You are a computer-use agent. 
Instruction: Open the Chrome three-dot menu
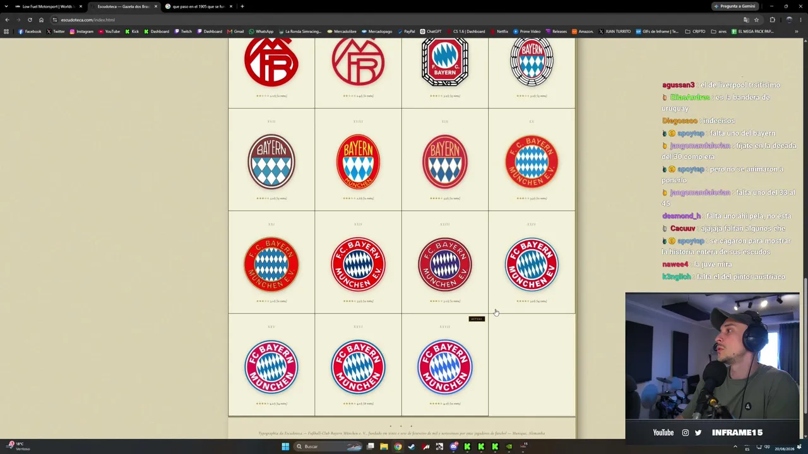point(801,20)
